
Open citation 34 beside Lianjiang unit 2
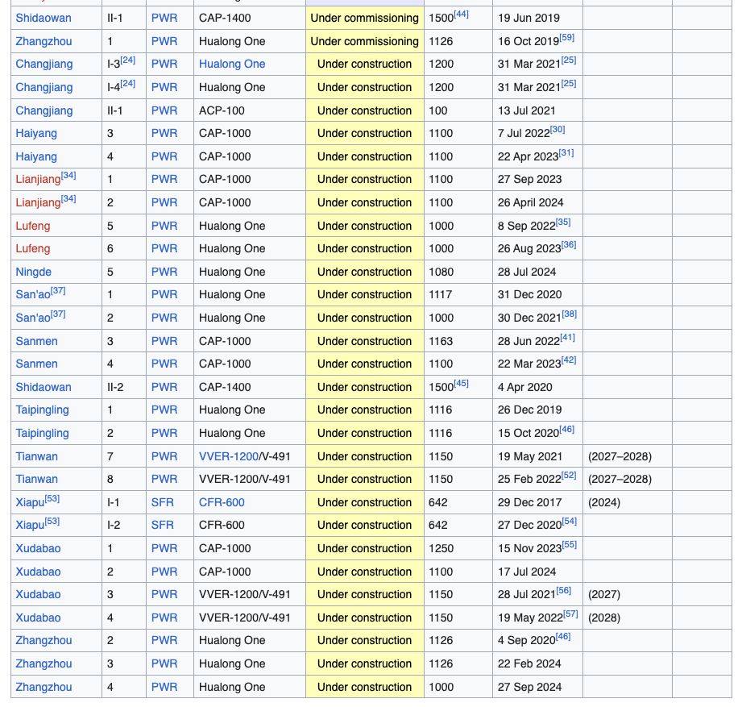tap(68, 199)
